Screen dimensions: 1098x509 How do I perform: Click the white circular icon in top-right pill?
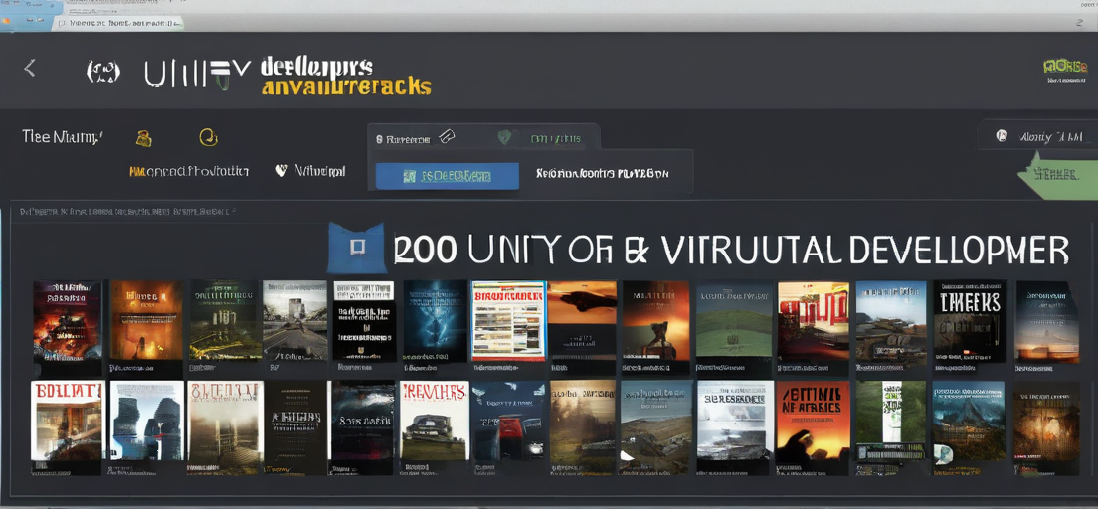[x=1002, y=136]
